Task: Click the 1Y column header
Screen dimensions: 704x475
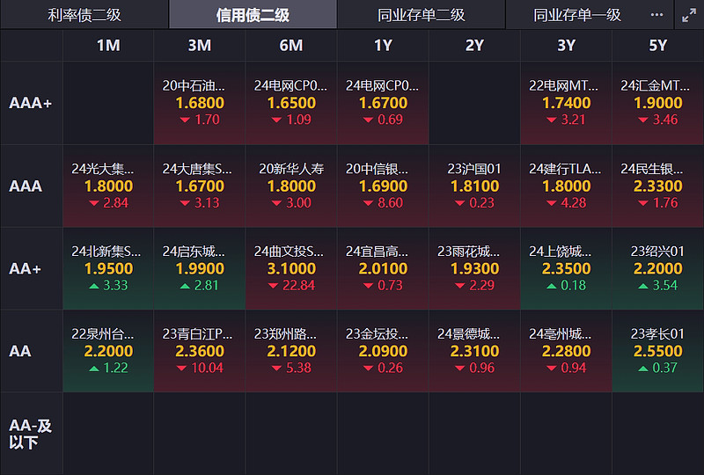Action: (x=383, y=46)
